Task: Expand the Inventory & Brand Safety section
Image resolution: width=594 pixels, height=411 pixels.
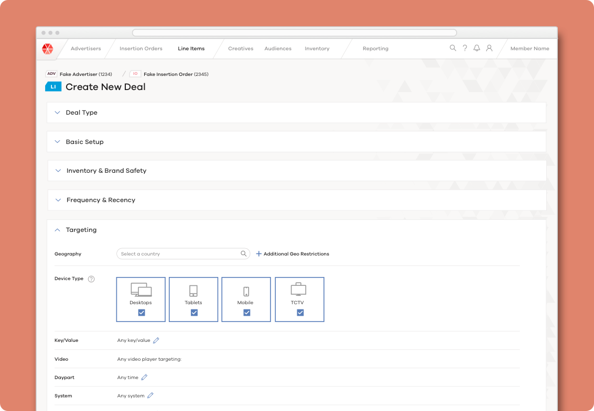Action: click(x=106, y=171)
